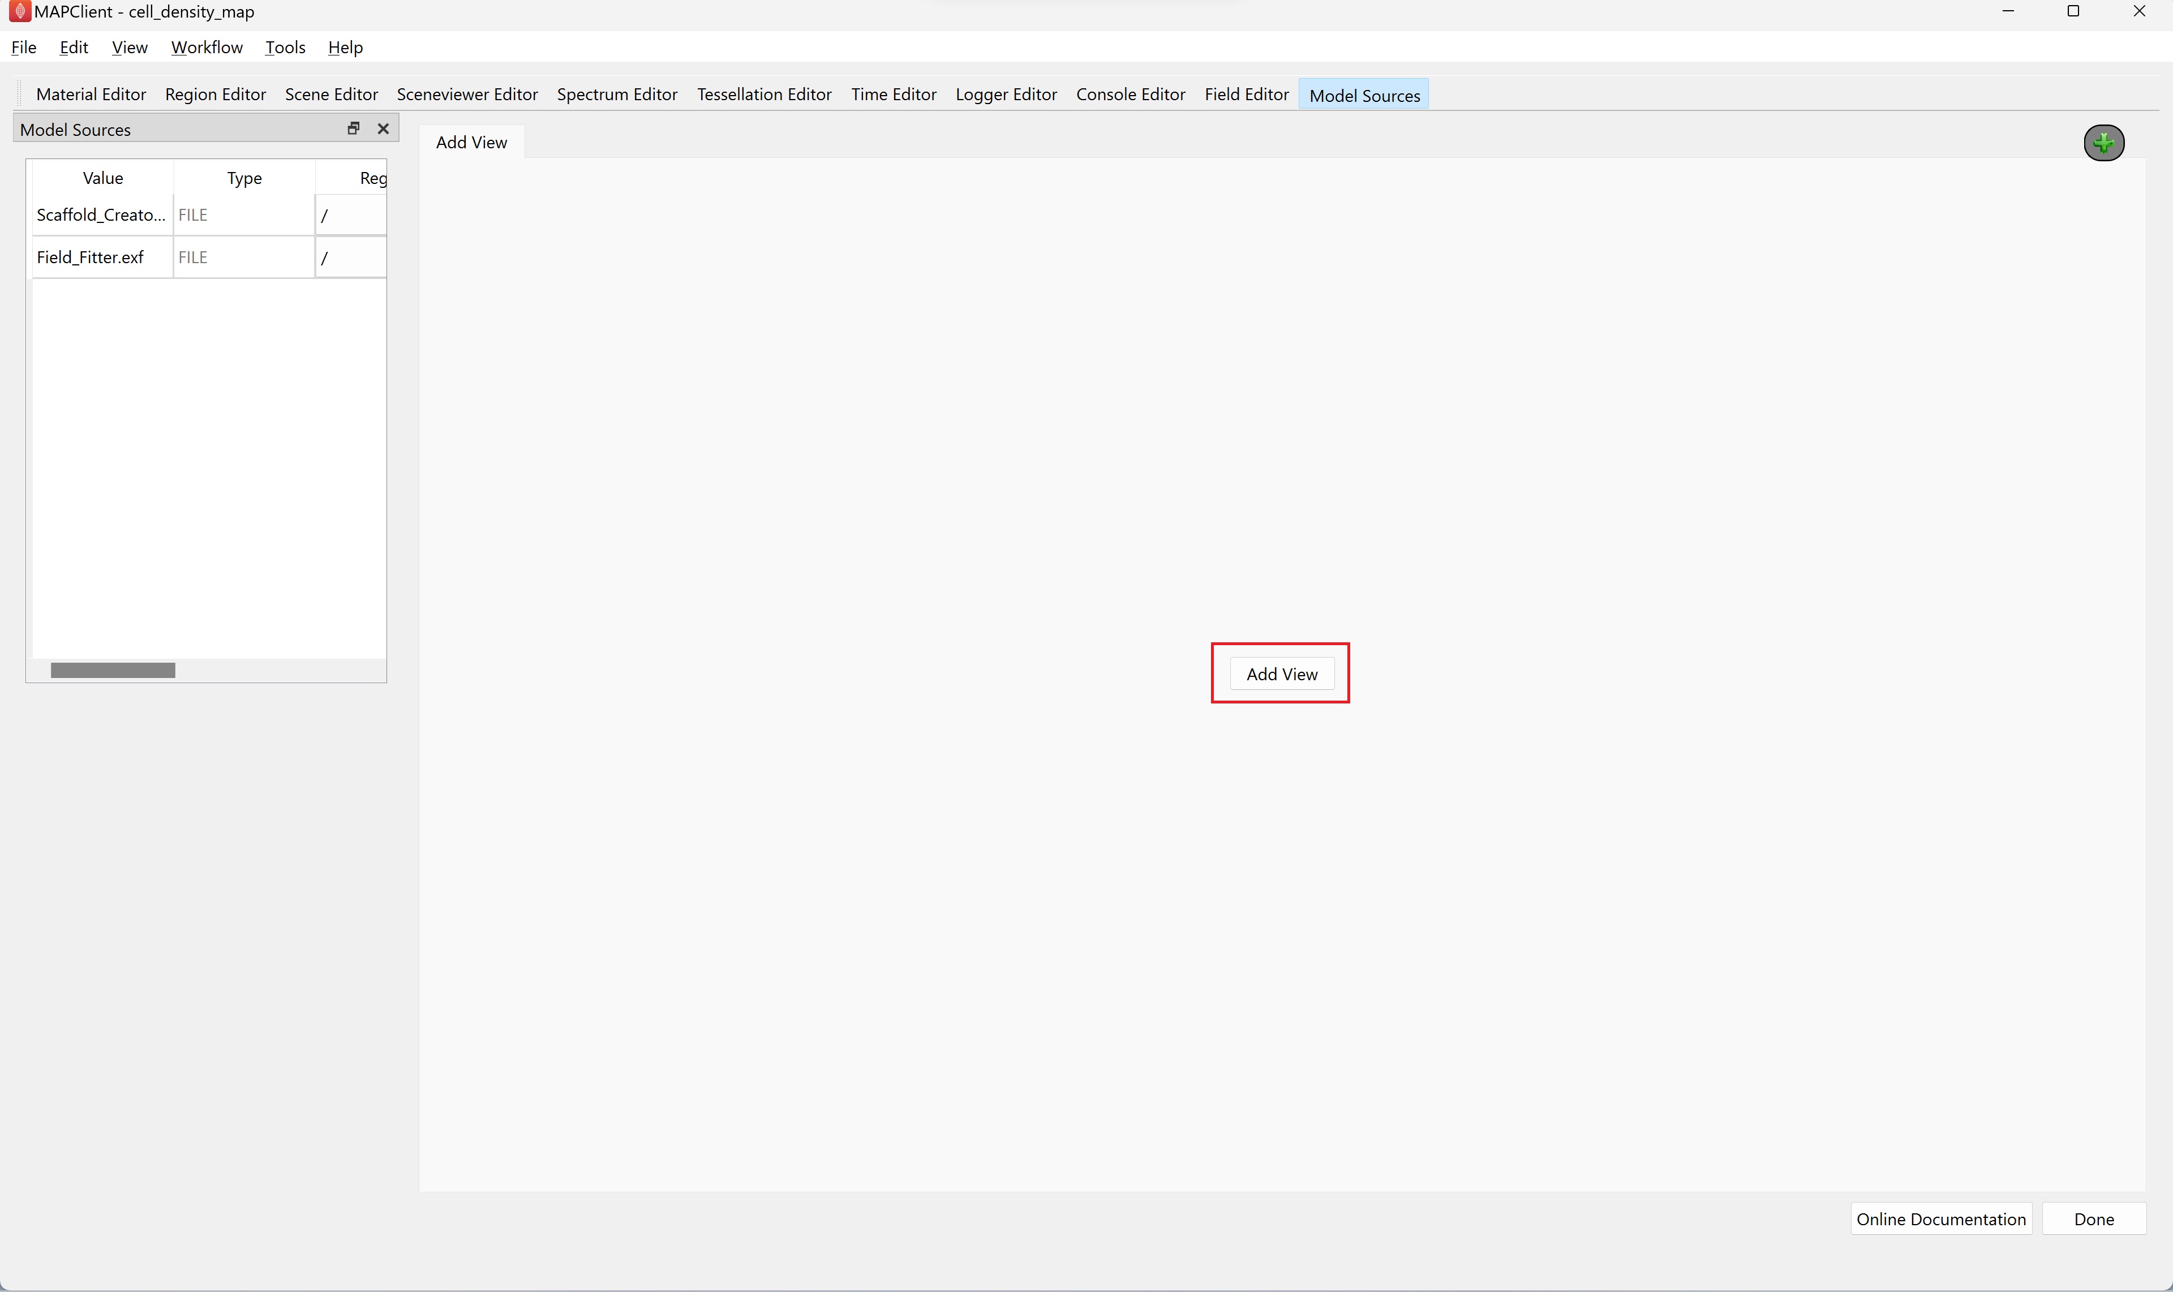Click the MAPClient app icon in title bar
This screenshot has width=2173, height=1292.
pyautogui.click(x=19, y=11)
